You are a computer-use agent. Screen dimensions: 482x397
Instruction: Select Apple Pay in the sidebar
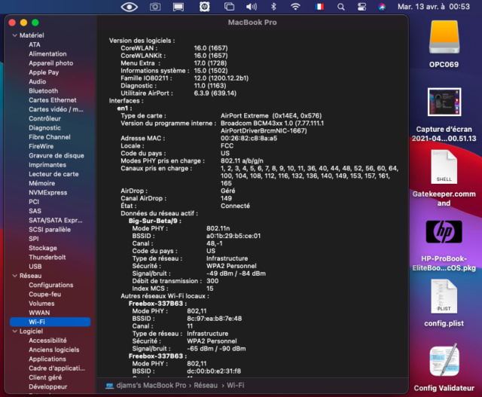click(x=44, y=72)
